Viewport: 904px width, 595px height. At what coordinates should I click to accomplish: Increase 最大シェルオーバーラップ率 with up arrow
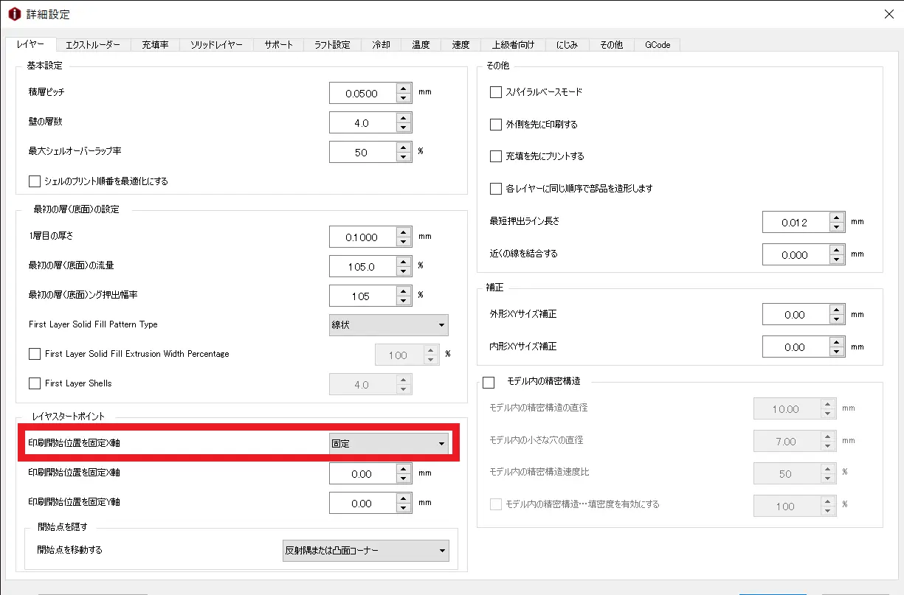pyautogui.click(x=404, y=147)
